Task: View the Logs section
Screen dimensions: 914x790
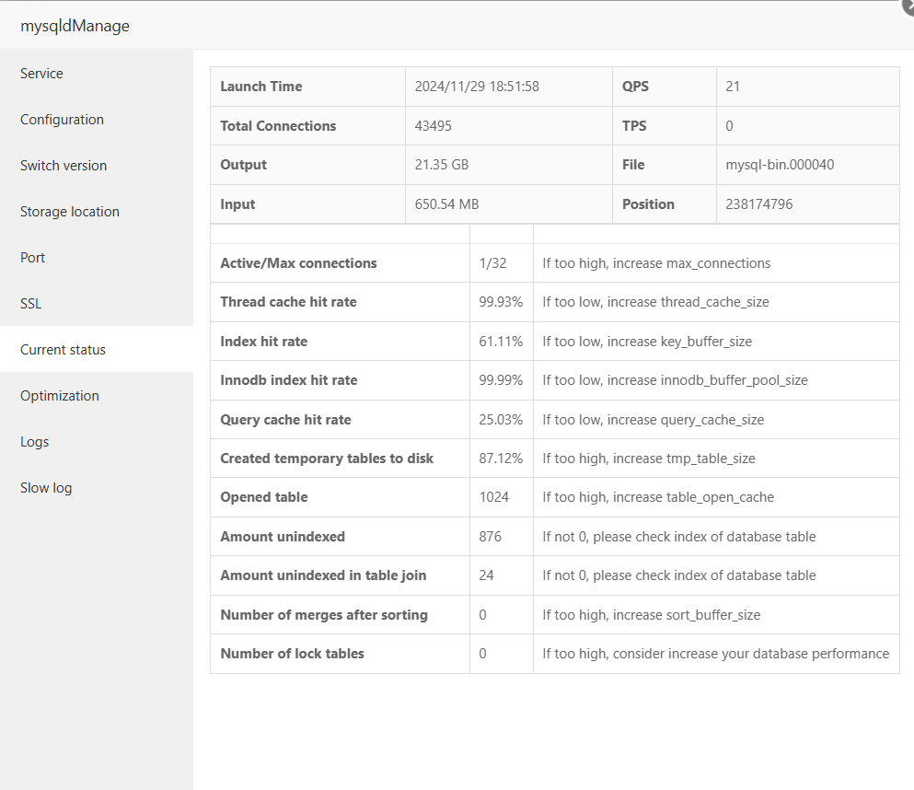Action: (x=34, y=441)
